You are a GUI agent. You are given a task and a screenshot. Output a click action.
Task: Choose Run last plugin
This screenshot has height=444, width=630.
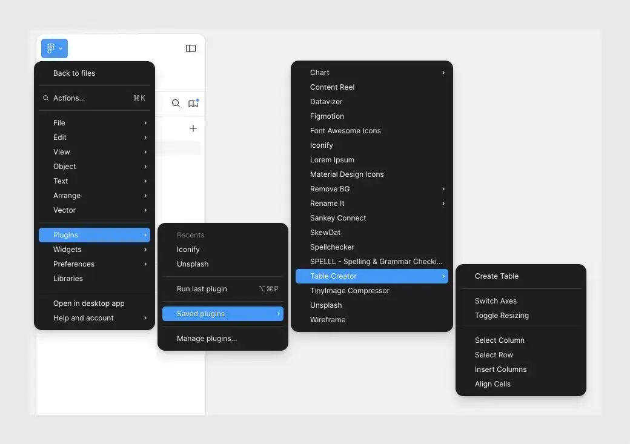[202, 289]
